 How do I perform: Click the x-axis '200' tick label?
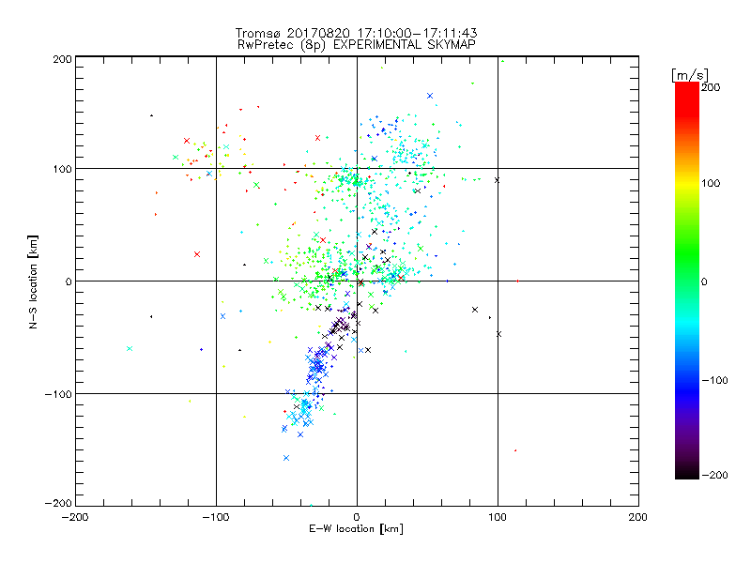click(x=638, y=517)
